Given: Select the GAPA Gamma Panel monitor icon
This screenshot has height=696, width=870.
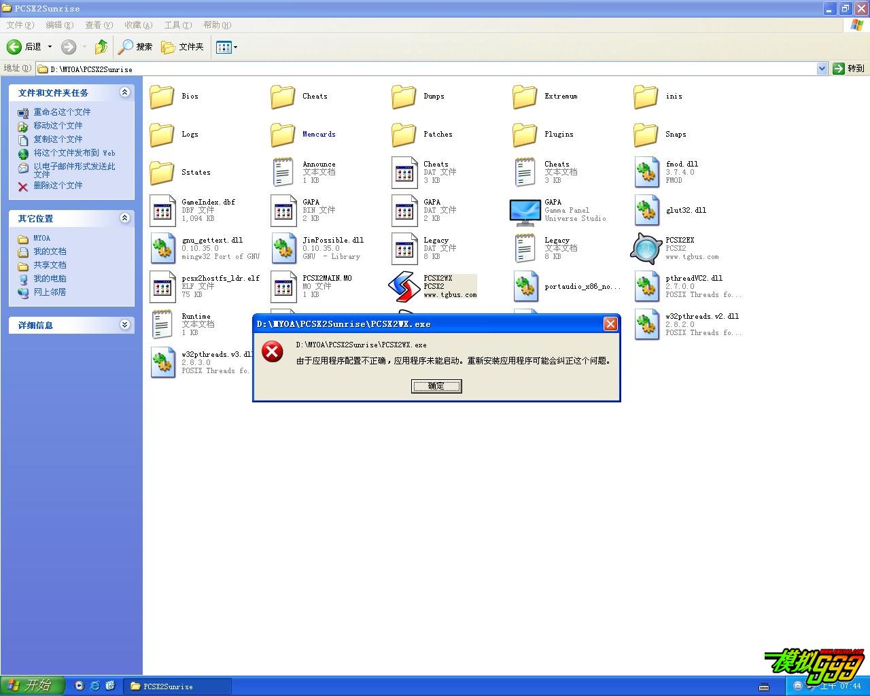Looking at the screenshot, I should (x=525, y=211).
